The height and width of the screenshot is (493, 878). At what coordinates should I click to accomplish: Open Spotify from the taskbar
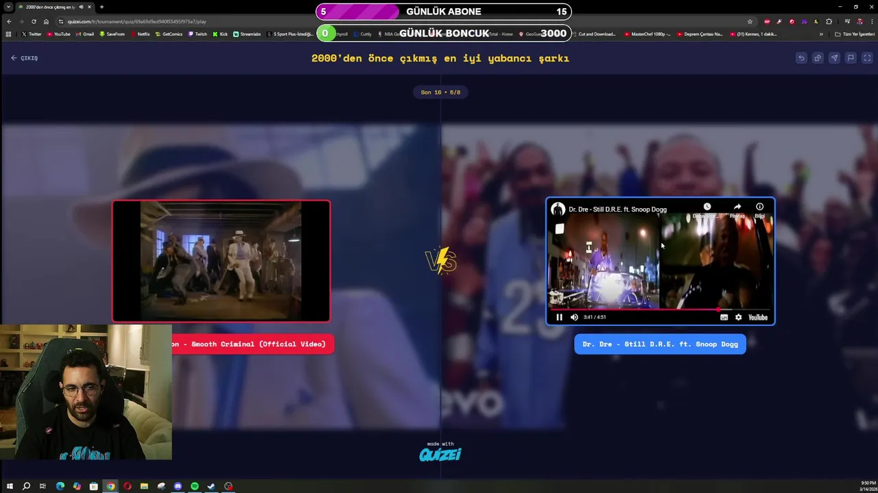(194, 486)
